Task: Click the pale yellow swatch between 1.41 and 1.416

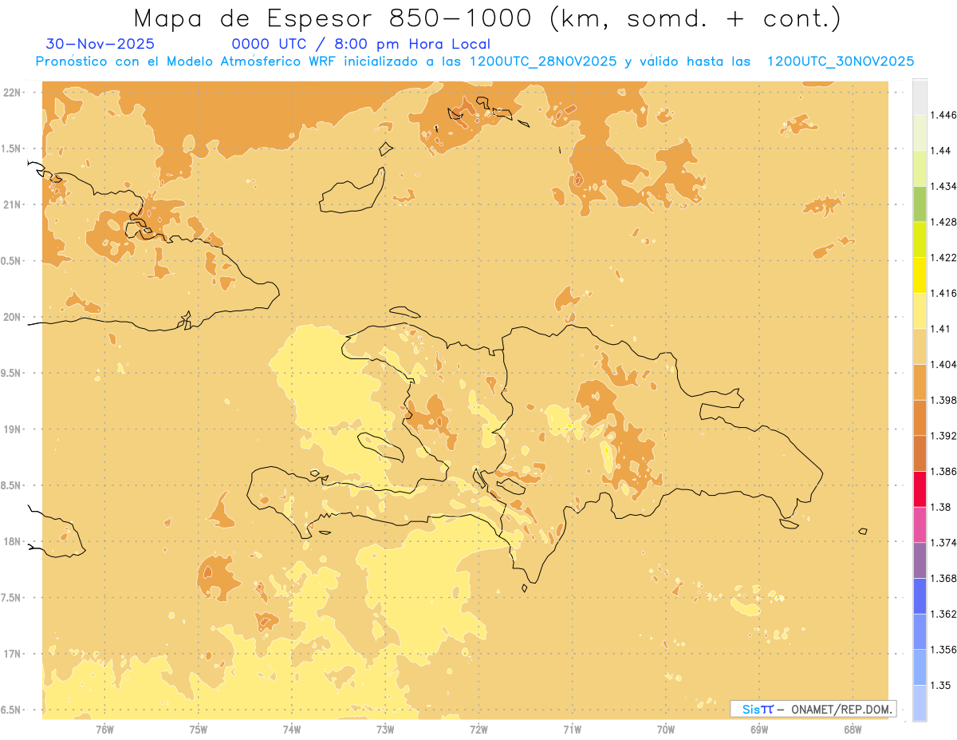Action: (x=920, y=311)
